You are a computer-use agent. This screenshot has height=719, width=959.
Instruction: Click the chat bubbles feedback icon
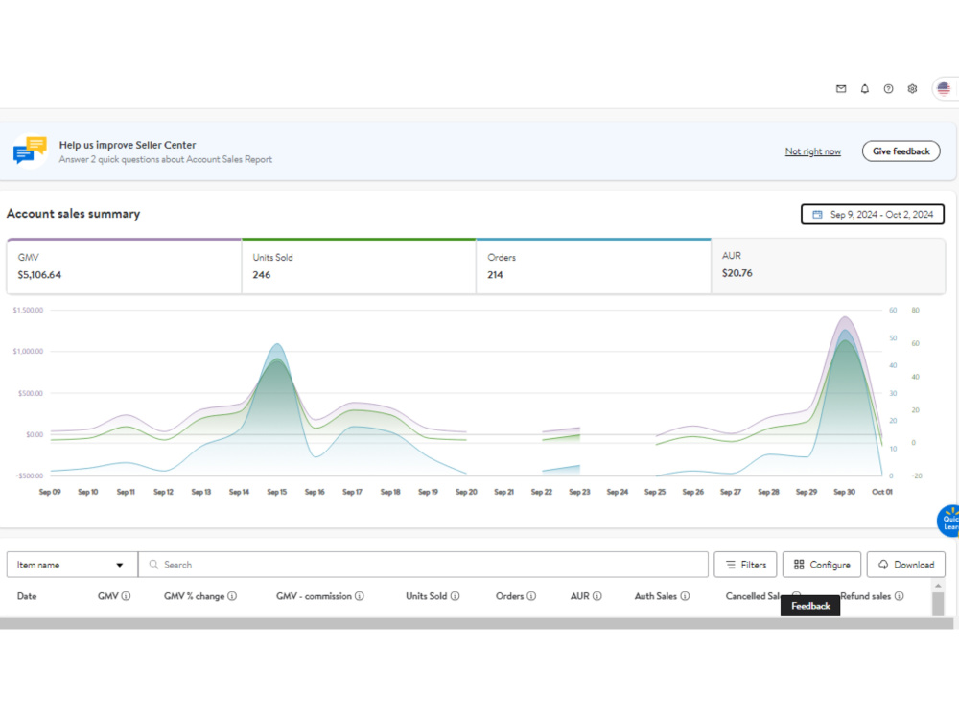tap(30, 151)
